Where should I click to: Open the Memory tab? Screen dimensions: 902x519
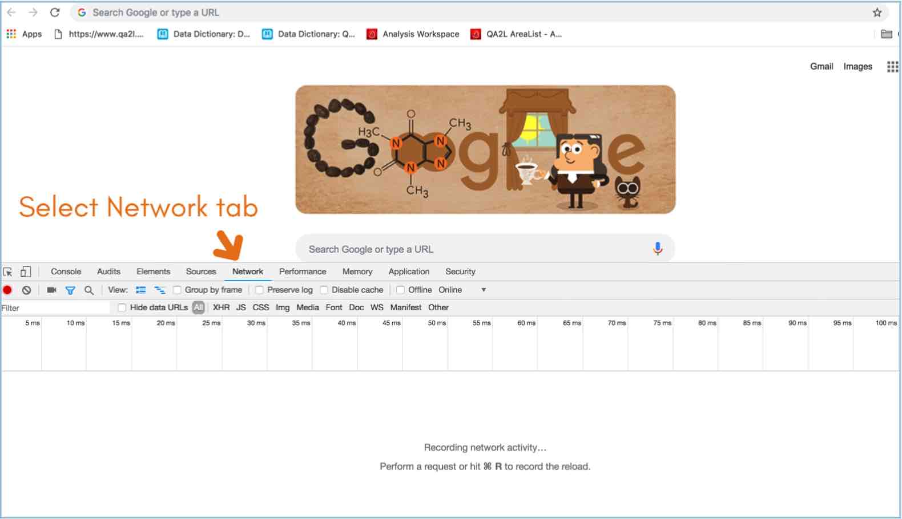coord(357,272)
